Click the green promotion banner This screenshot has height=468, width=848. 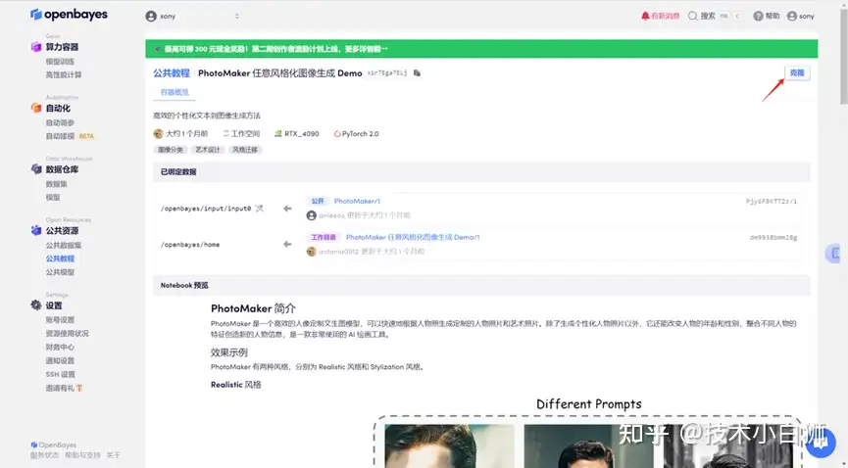[x=481, y=49]
